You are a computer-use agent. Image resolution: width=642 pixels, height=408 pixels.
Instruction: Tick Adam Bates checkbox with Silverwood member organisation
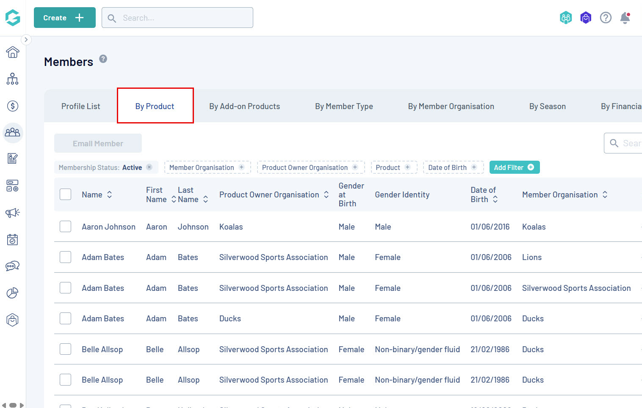(65, 288)
